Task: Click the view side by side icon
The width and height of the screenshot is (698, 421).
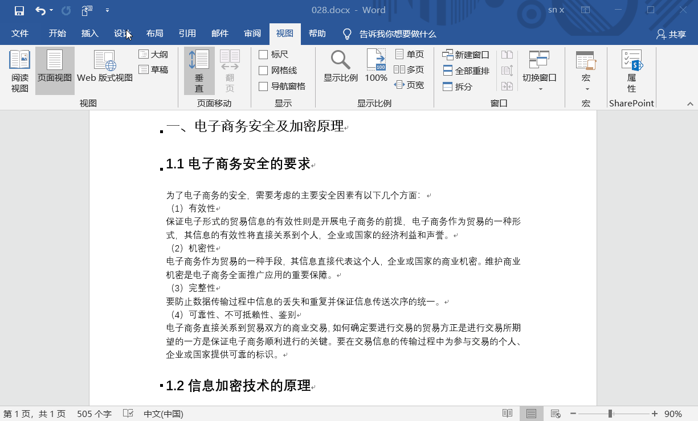Action: point(507,55)
